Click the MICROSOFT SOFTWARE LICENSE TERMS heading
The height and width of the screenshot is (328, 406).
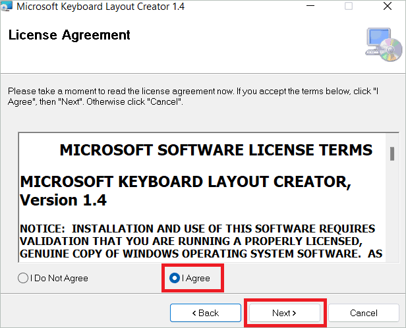(216, 150)
